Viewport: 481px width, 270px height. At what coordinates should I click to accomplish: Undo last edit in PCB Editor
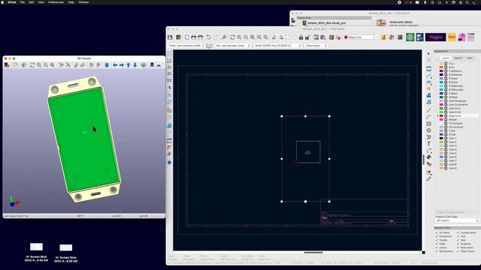(209, 37)
